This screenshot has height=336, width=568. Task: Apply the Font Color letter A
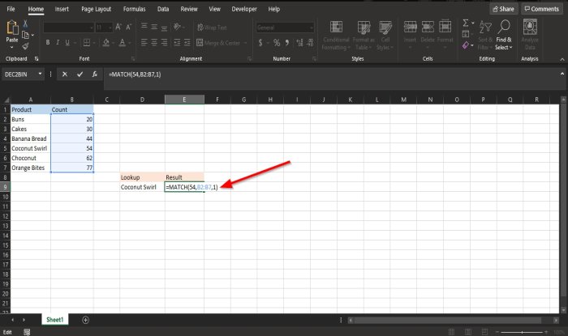[123, 43]
